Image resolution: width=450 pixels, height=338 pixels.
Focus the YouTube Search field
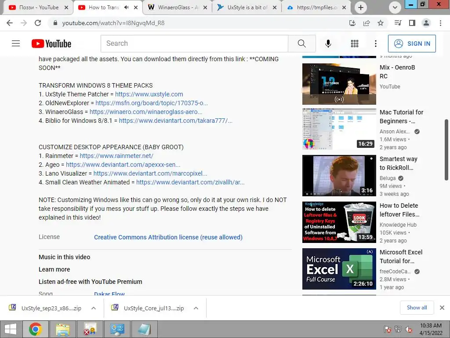(194, 44)
